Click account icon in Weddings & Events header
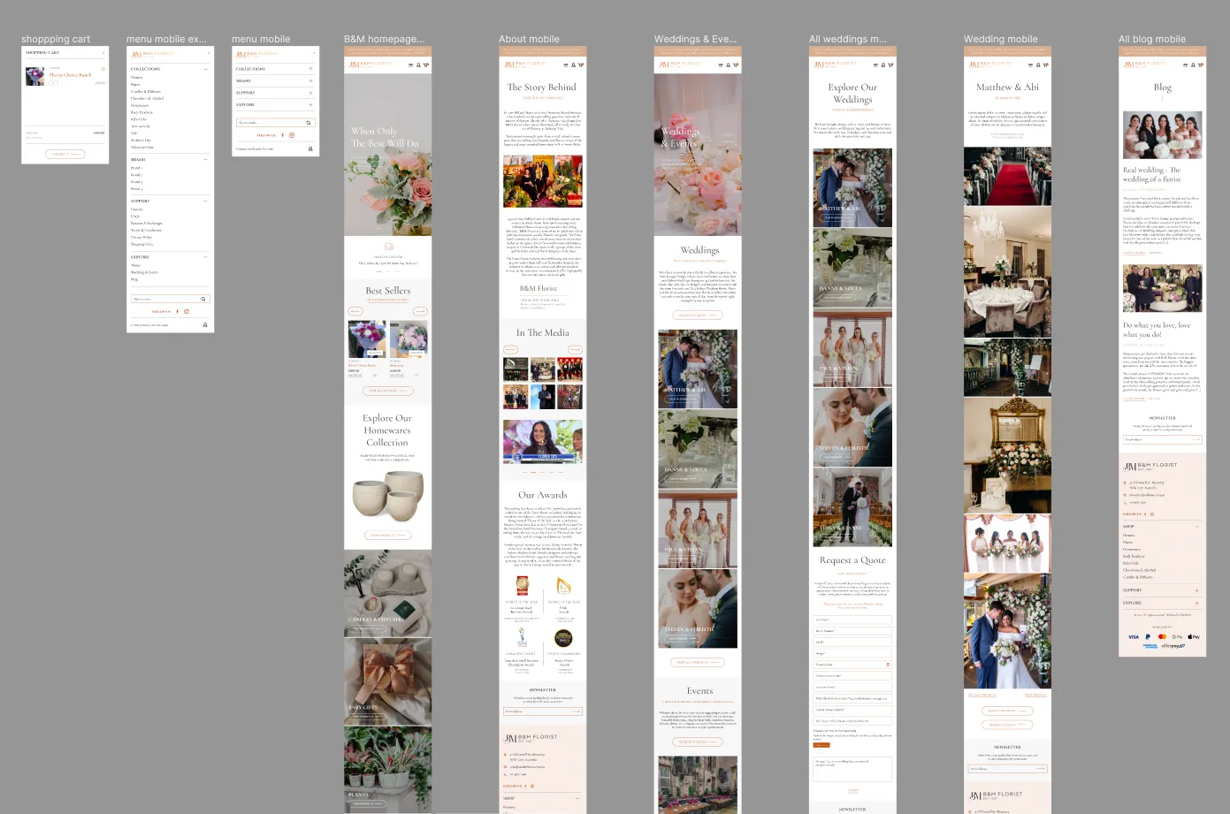This screenshot has width=1230, height=814. pyautogui.click(x=728, y=65)
